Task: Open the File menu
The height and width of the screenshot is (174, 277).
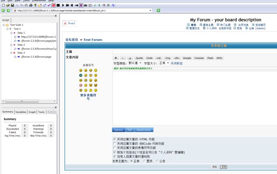Action: [x=3, y=1]
